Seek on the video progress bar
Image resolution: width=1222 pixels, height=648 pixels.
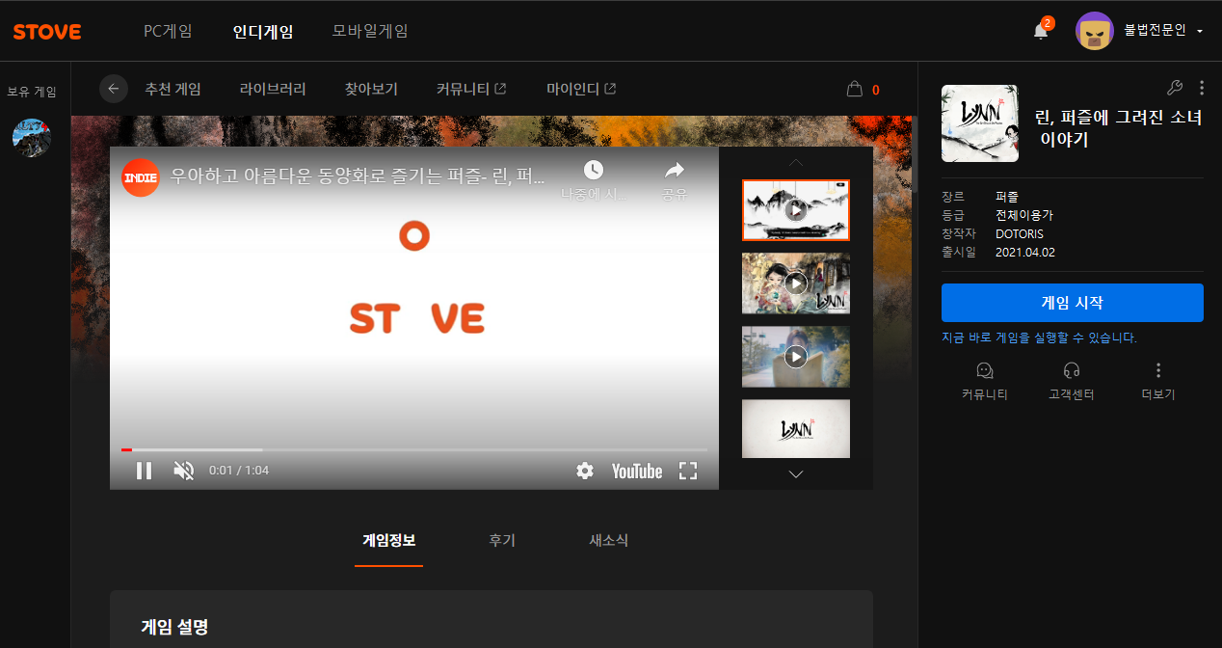[x=414, y=449]
